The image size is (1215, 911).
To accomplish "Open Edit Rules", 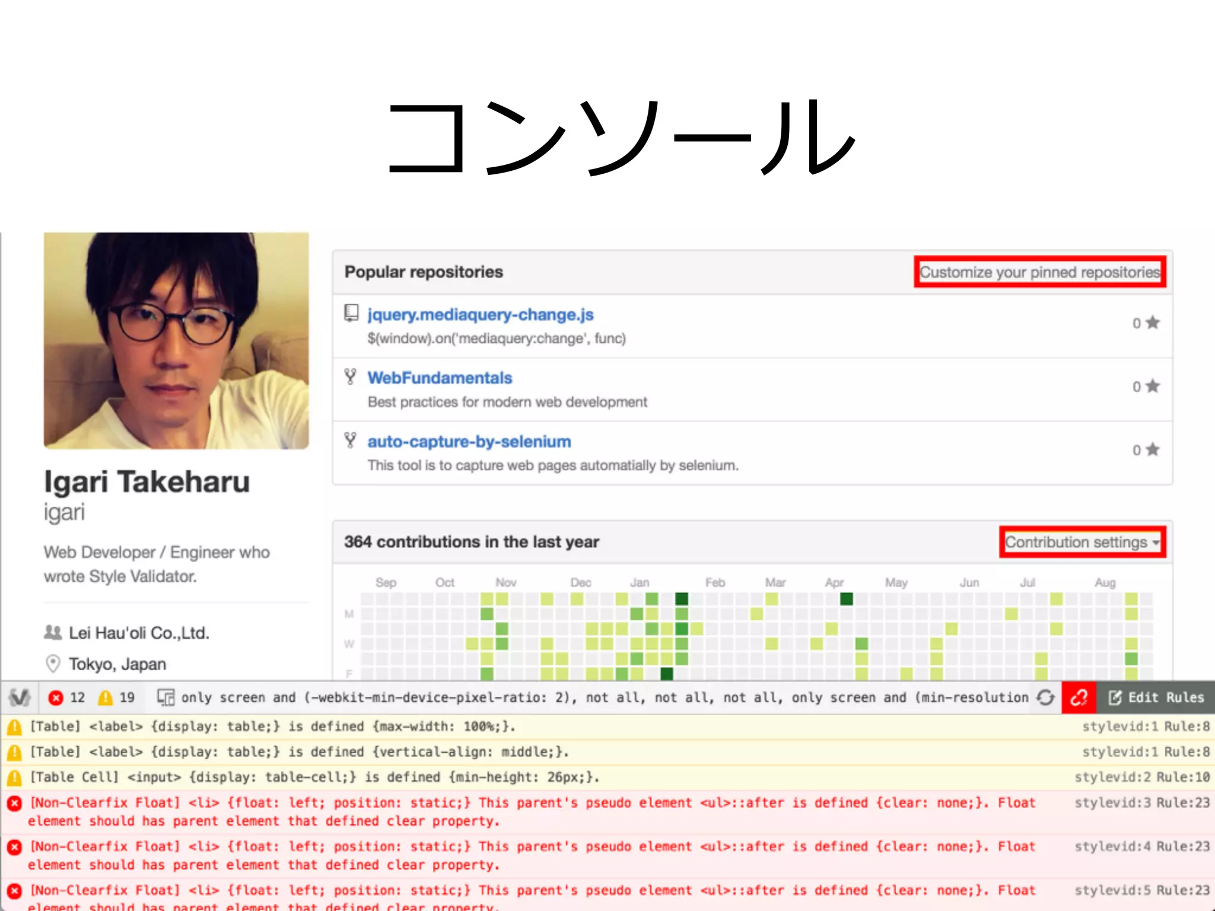I will pos(1156,697).
